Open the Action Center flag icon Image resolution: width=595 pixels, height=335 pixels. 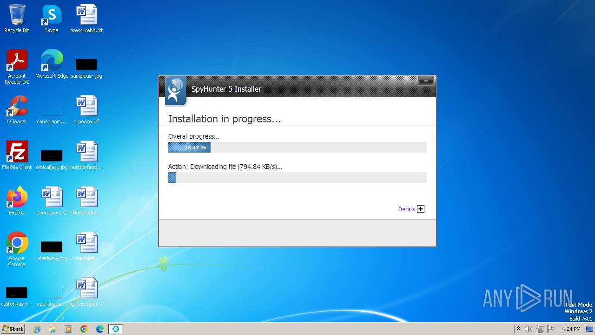pos(551,329)
